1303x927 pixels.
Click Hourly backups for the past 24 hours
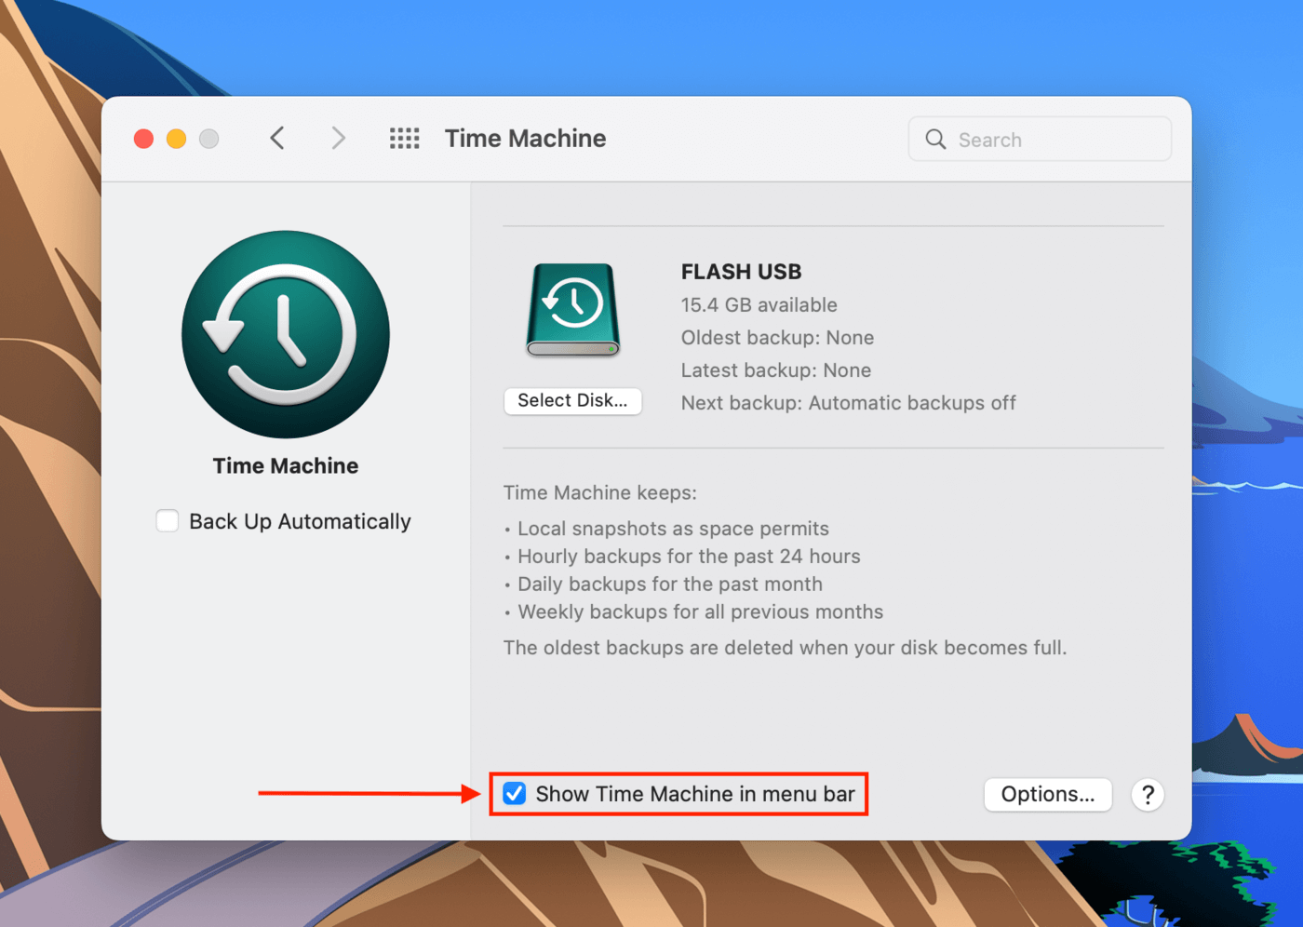(689, 557)
